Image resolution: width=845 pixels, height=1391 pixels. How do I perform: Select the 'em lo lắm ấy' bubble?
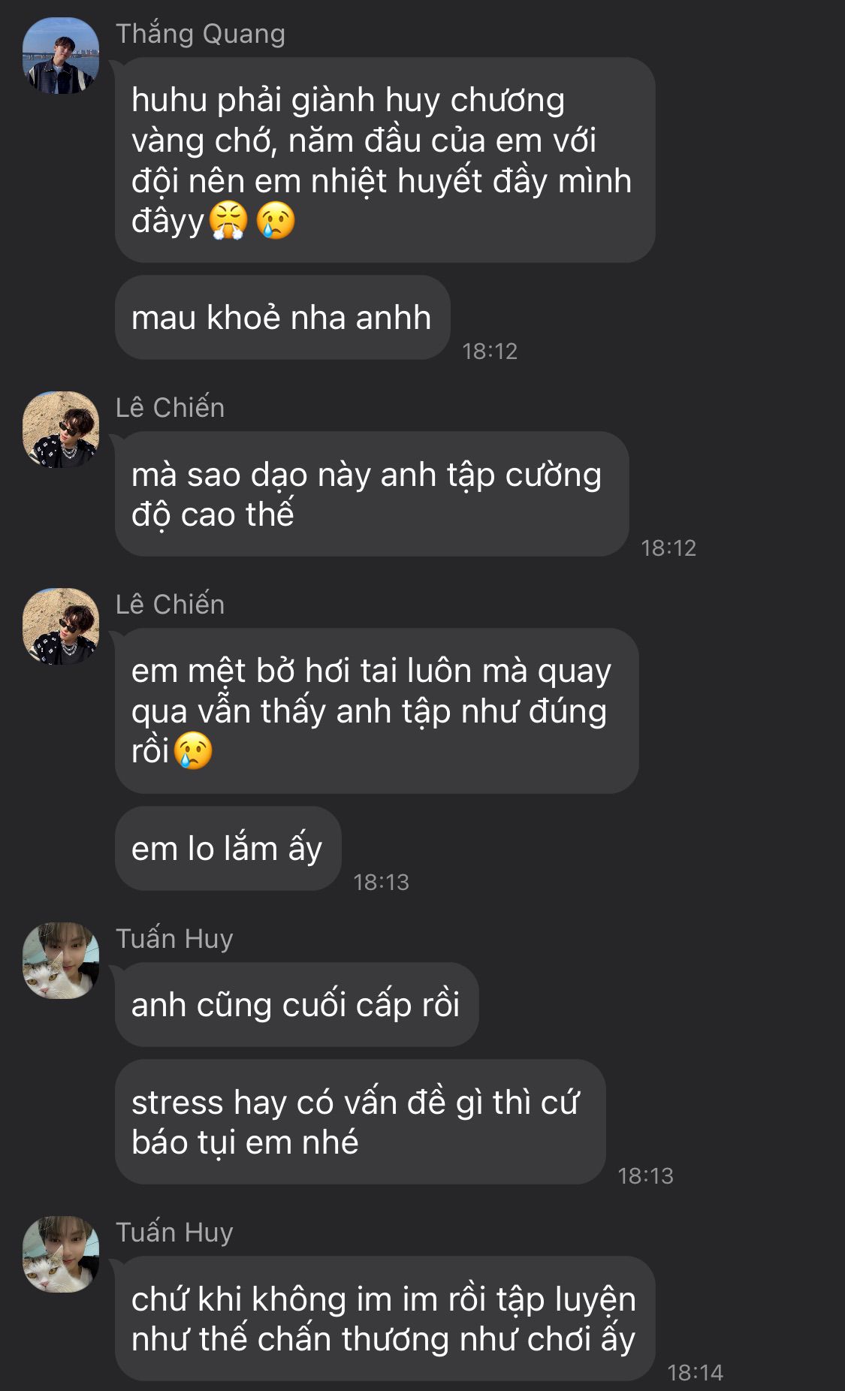coord(228,848)
